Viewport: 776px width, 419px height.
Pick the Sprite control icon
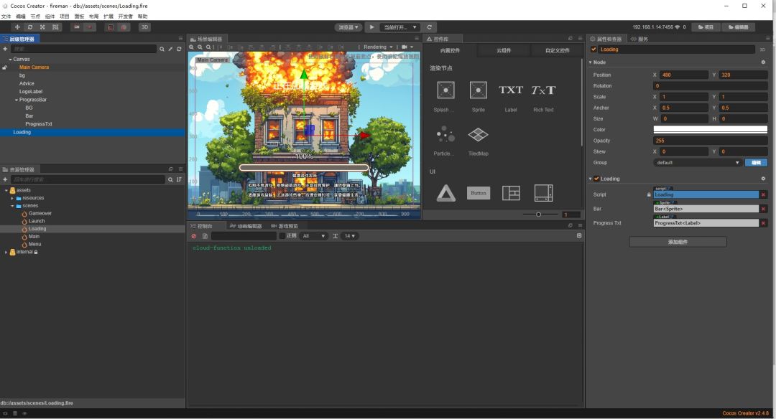(x=478, y=90)
